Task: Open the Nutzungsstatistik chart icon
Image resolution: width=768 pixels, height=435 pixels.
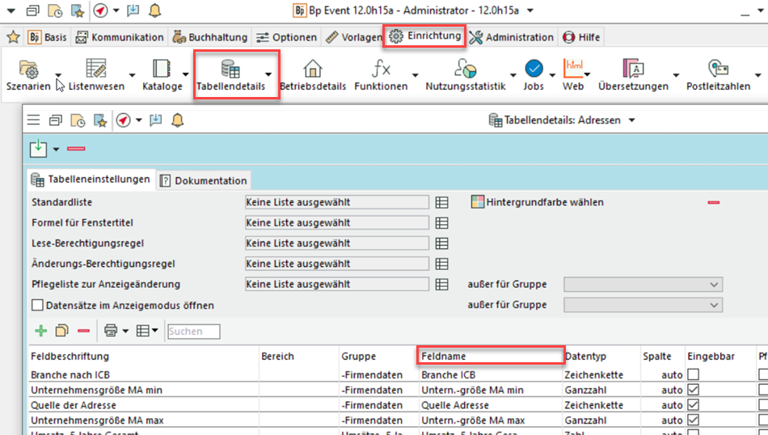Action: pyautogui.click(x=465, y=69)
